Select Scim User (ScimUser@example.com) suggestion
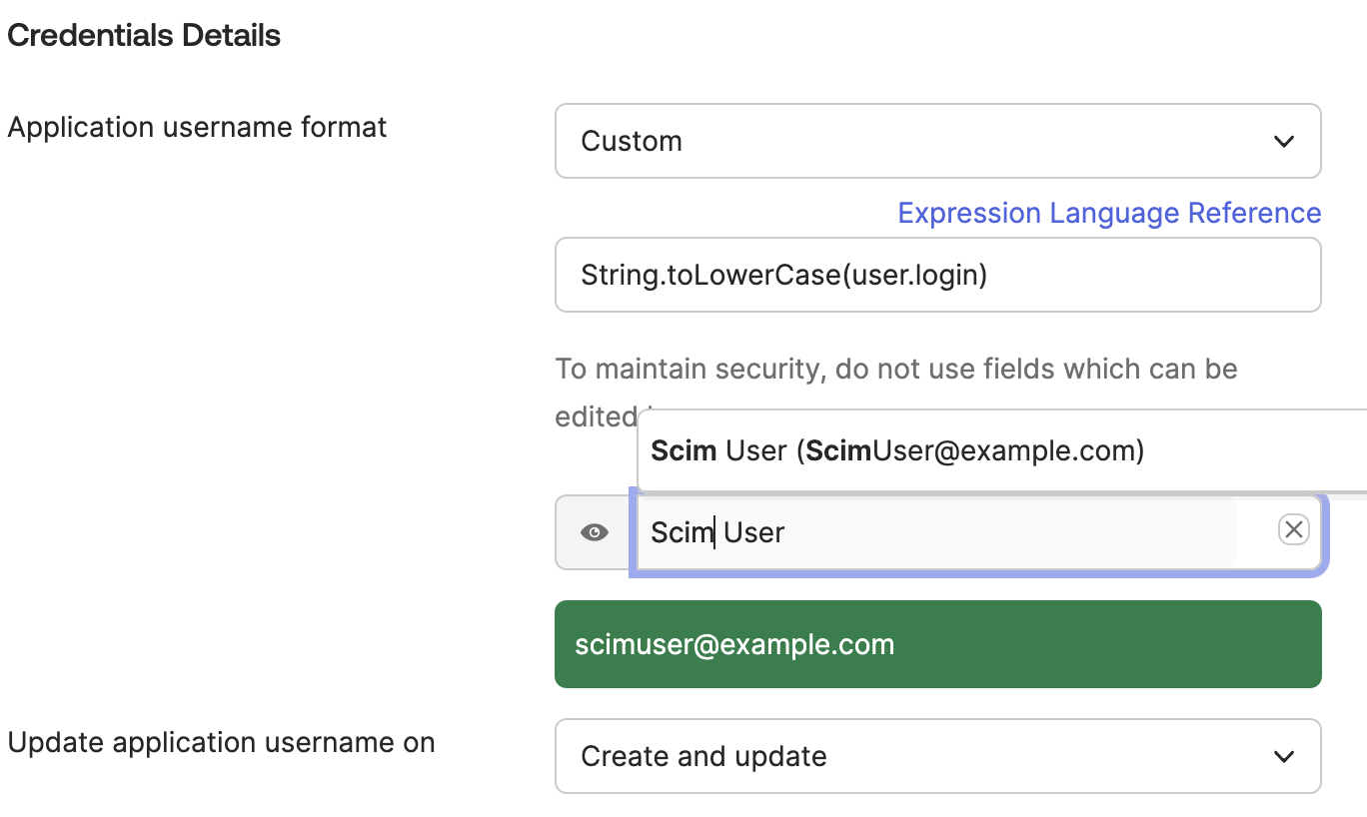The width and height of the screenshot is (1367, 817). (x=896, y=450)
